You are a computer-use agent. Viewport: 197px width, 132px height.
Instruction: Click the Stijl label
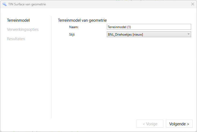coord(72,35)
